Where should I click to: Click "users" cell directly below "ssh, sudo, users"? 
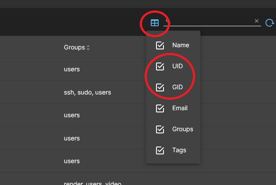[x=72, y=115]
